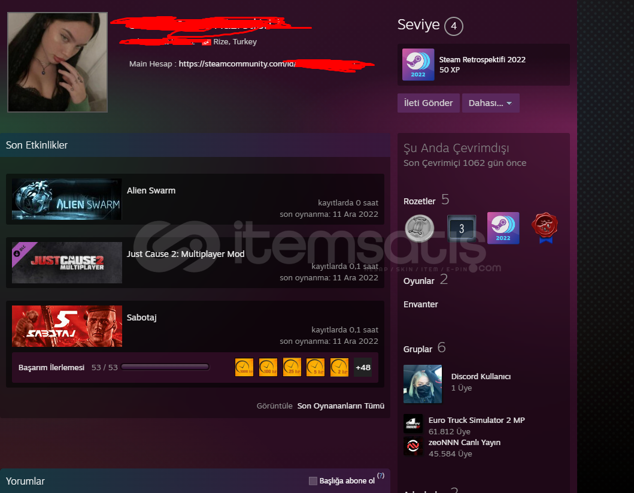Click the Başarım İlerlemesi progress bar
This screenshot has height=493, width=634.
pos(165,367)
